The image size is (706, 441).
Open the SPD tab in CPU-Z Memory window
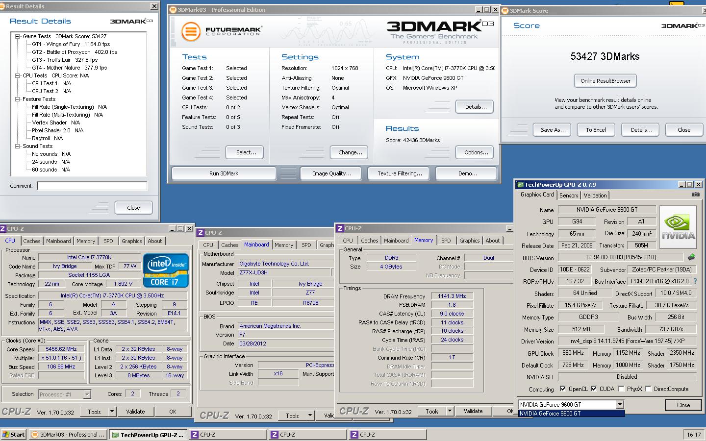(x=446, y=241)
